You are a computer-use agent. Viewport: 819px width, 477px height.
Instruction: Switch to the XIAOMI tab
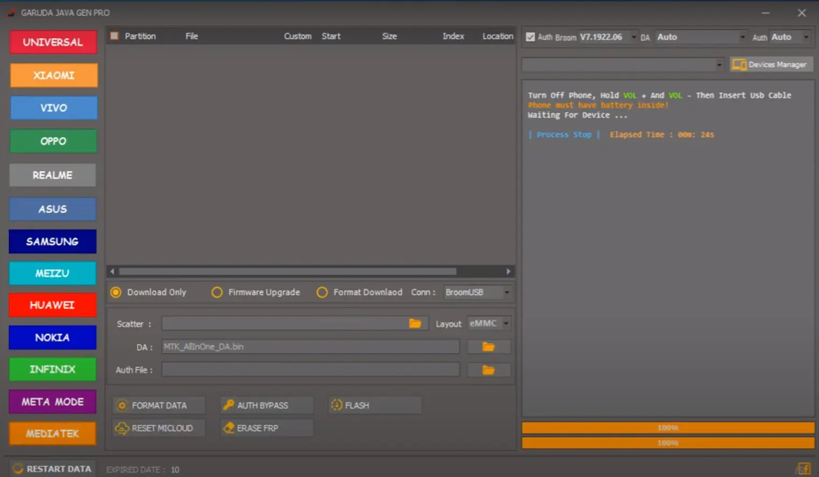[54, 75]
